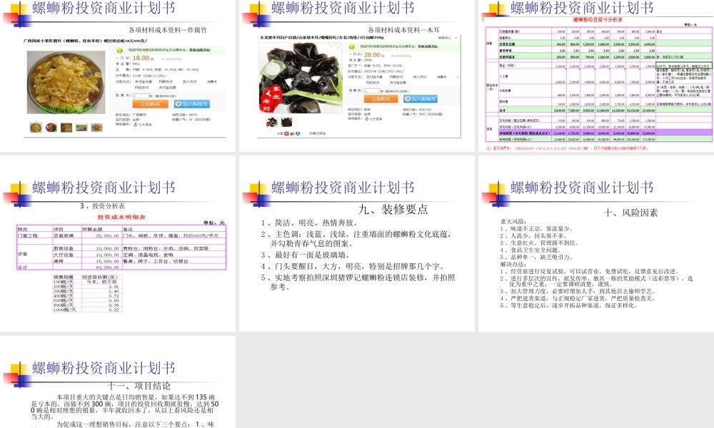The image size is (714, 428).
Task: Open the 查看保障详情 link
Action: pos(200,50)
